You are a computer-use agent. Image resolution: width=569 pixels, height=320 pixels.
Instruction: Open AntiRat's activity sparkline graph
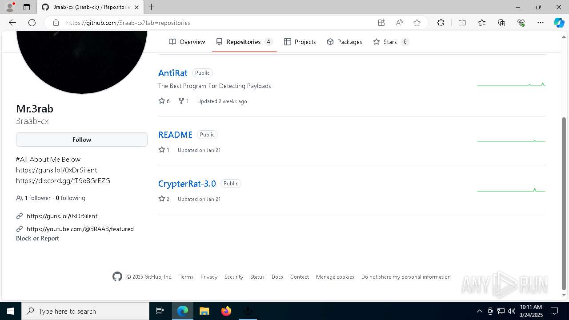(511, 84)
